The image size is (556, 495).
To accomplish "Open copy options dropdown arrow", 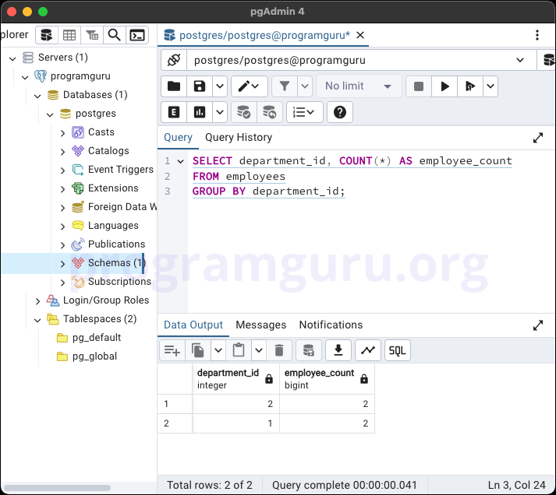I will [218, 350].
